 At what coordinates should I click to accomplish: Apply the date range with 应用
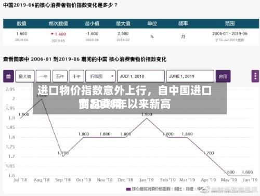tap(223, 76)
